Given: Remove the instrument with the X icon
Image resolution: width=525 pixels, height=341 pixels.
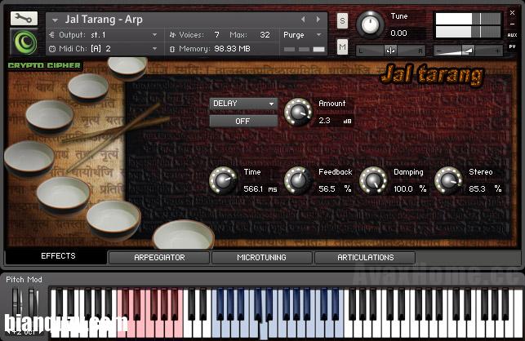Looking at the screenshot, I should click(x=512, y=13).
